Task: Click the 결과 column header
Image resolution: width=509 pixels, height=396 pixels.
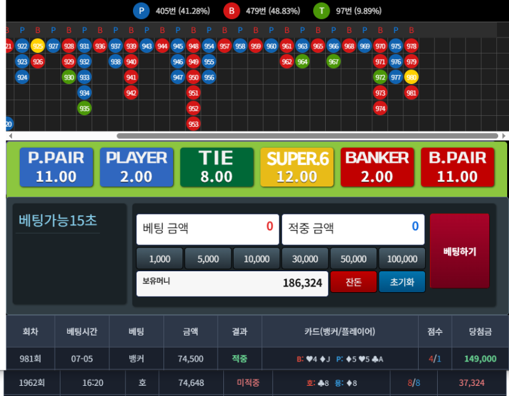Action: point(240,331)
